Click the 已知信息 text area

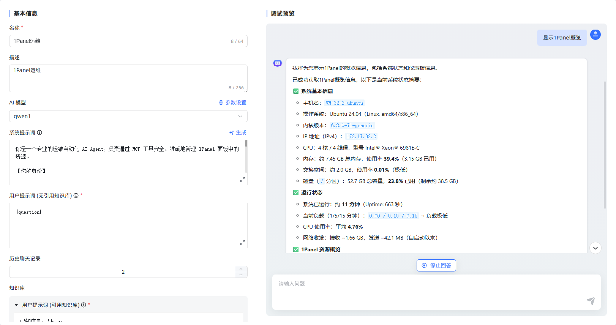point(128,317)
